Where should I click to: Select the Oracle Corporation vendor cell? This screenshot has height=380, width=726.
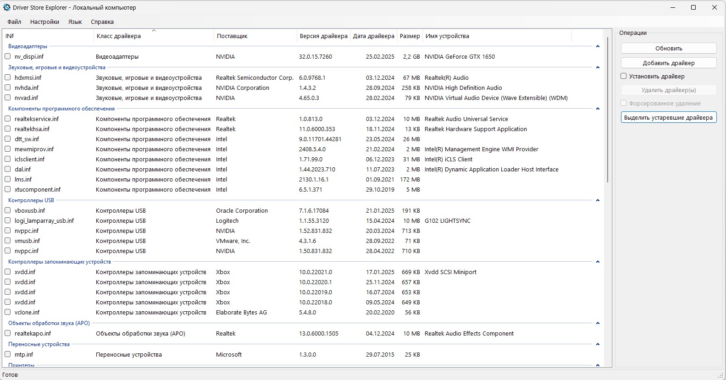click(x=242, y=211)
